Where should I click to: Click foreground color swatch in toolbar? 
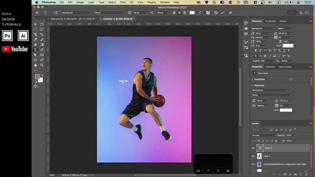click(x=37, y=77)
